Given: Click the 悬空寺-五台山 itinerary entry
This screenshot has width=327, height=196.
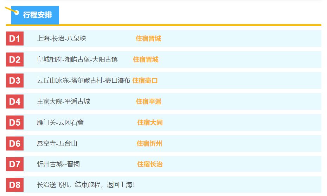Looking at the screenshot, I should (57, 143).
